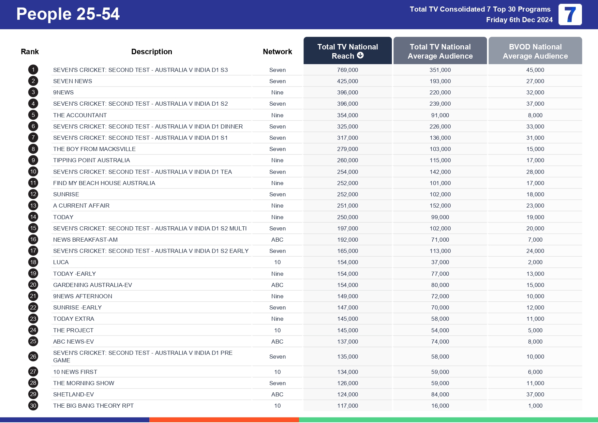
Task: Click rank badge 1 for Seven's Cricket
Action: (x=33, y=70)
